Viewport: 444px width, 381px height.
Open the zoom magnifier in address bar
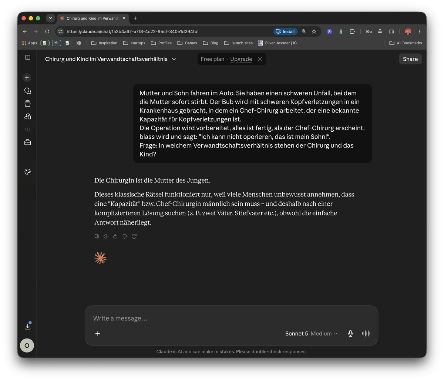pyautogui.click(x=304, y=31)
